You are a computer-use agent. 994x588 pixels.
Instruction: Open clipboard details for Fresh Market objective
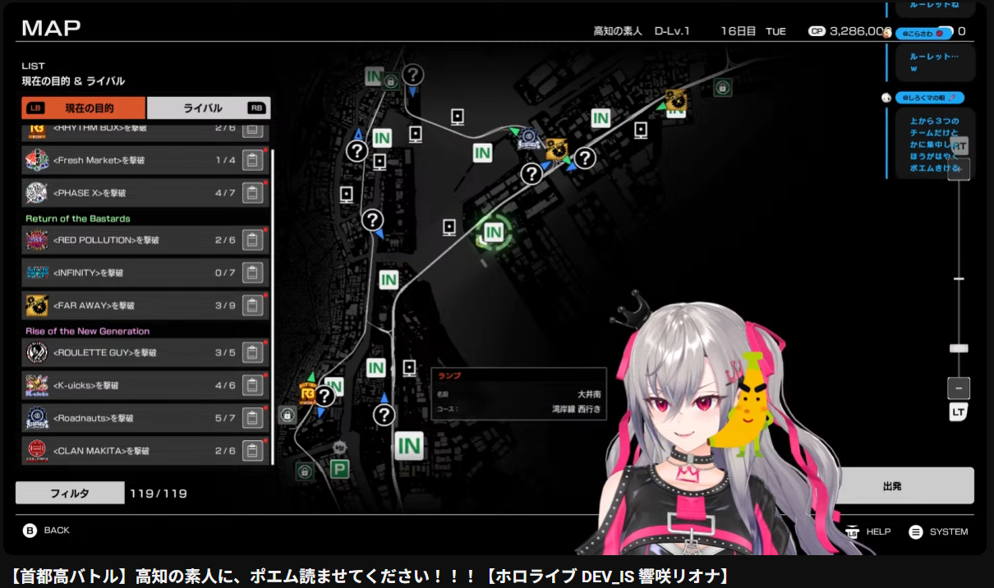(x=252, y=160)
